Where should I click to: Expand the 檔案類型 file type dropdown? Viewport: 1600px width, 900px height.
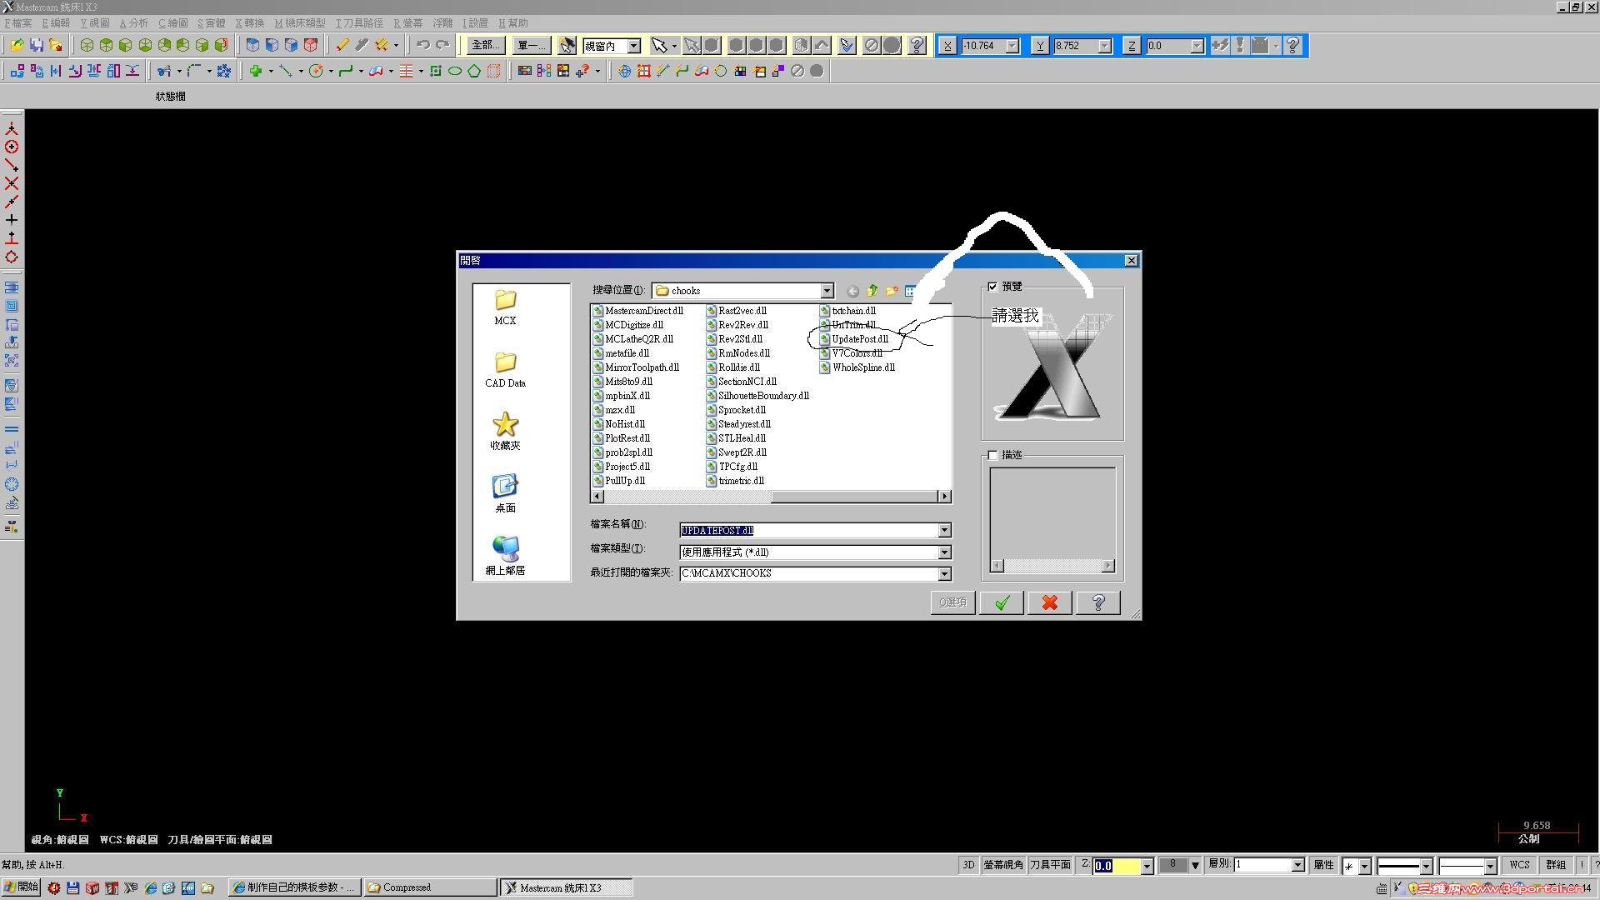[x=944, y=552]
